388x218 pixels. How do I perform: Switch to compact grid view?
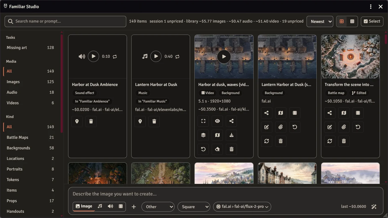(352, 21)
